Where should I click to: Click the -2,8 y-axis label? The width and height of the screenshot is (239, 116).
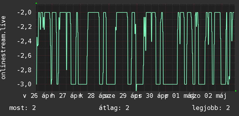[x=24, y=70]
